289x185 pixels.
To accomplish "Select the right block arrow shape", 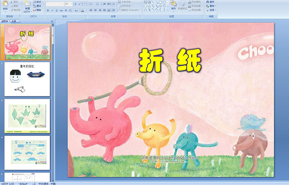I will tap(161, 6).
